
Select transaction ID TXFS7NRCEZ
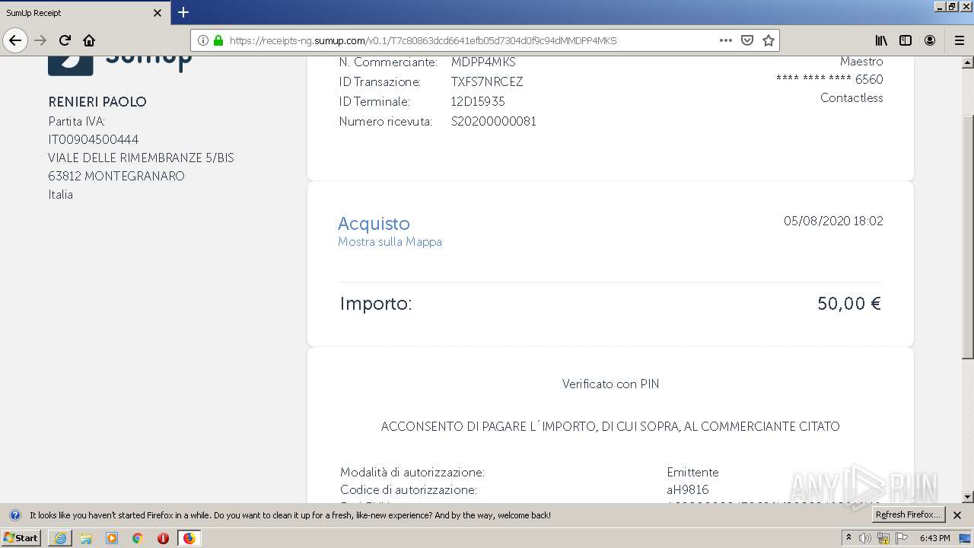pos(487,82)
